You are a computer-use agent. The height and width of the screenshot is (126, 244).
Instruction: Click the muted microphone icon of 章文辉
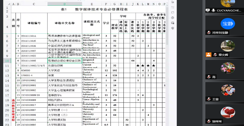coord(215,55)
